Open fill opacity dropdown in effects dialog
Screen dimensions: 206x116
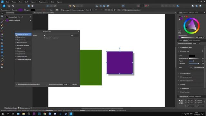[69, 84]
